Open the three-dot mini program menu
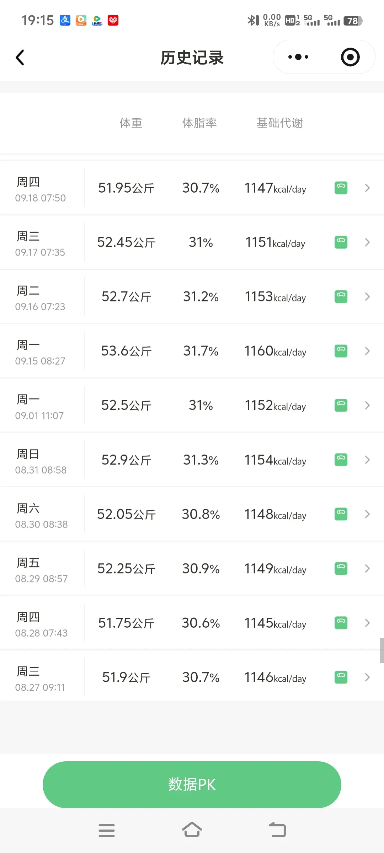Image resolution: width=384 pixels, height=853 pixels. click(298, 57)
